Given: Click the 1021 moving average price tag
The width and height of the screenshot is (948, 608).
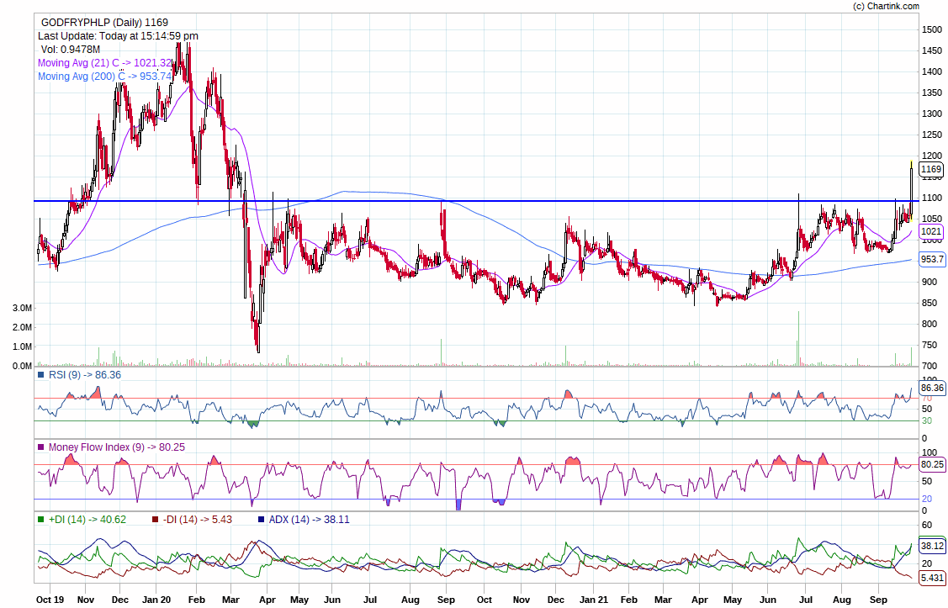Looking at the screenshot, I should pyautogui.click(x=931, y=231).
